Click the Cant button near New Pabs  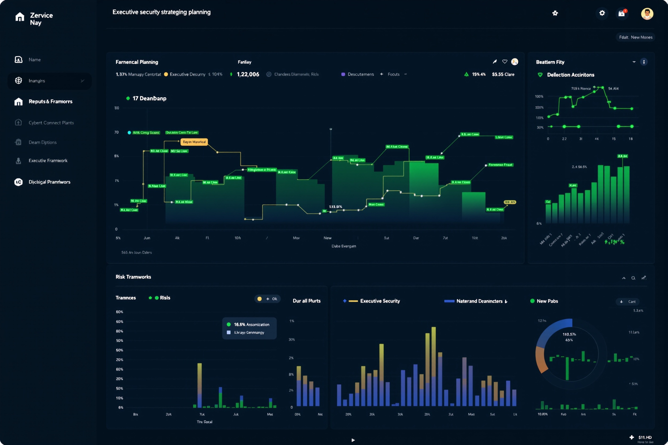[628, 302]
